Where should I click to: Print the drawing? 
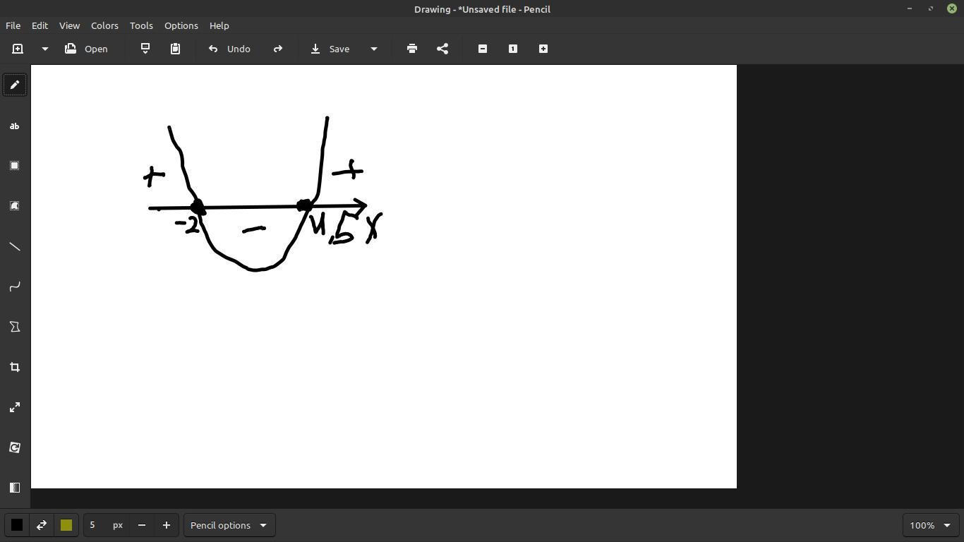coord(412,49)
